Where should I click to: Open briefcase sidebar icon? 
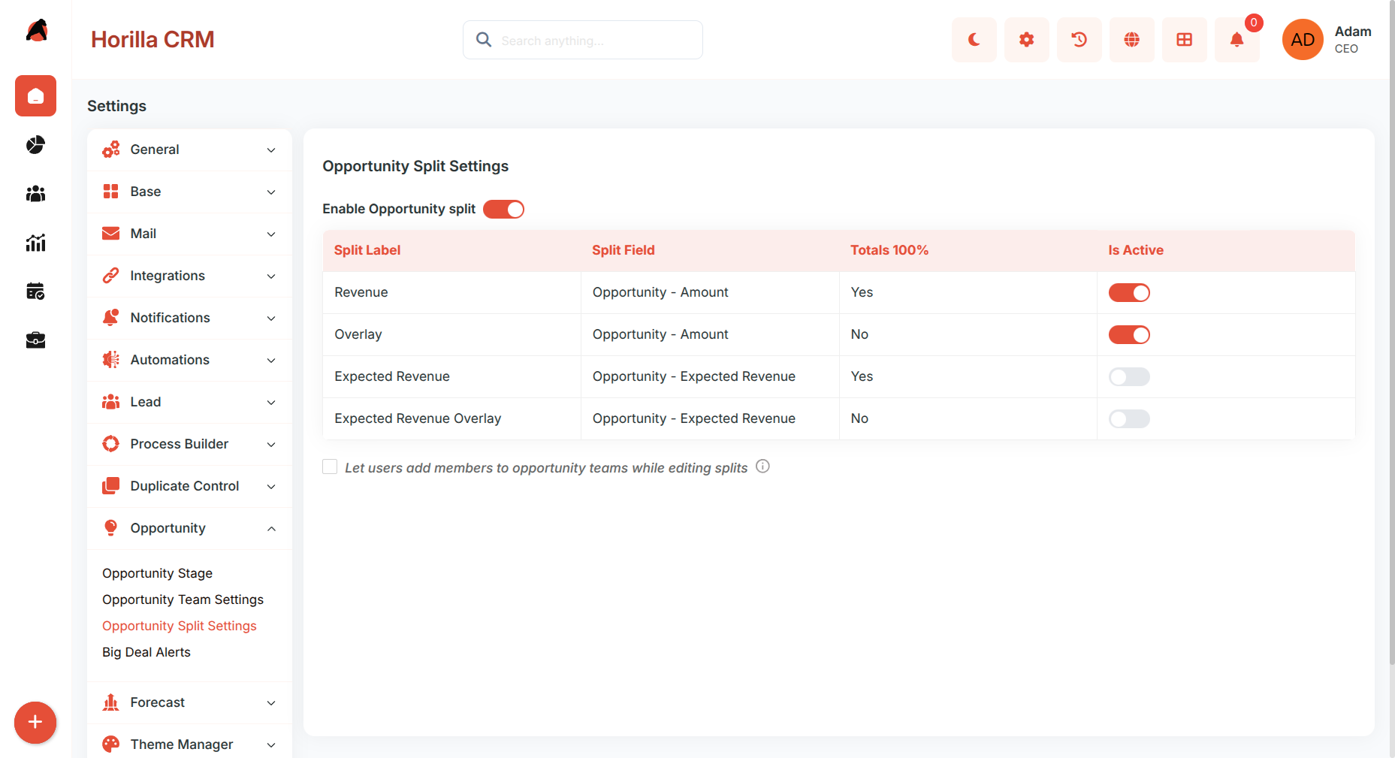pos(35,340)
